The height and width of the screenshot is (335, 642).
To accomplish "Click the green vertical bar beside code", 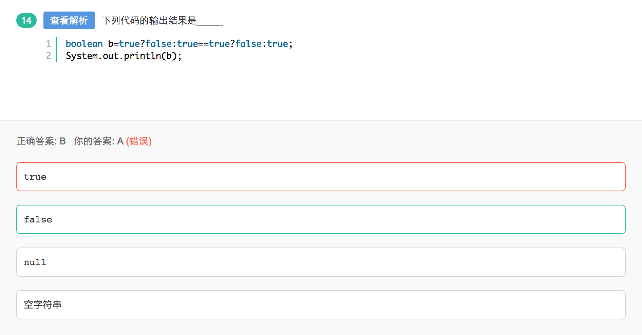I will [x=56, y=50].
